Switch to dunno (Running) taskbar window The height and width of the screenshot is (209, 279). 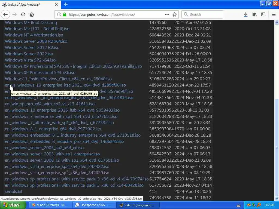point(50,205)
